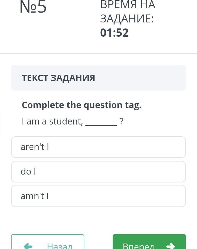Click the question mark after the blank
Viewport: 197px width, 249px height.
[121, 121]
